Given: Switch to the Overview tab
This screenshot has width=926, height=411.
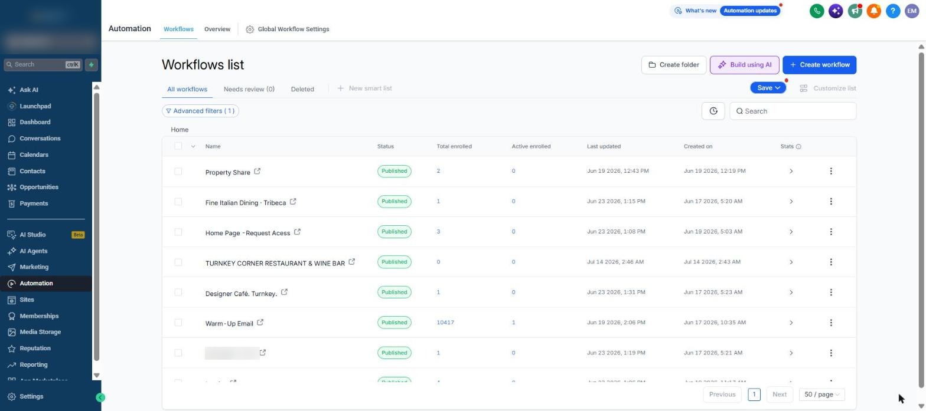Looking at the screenshot, I should tap(217, 29).
